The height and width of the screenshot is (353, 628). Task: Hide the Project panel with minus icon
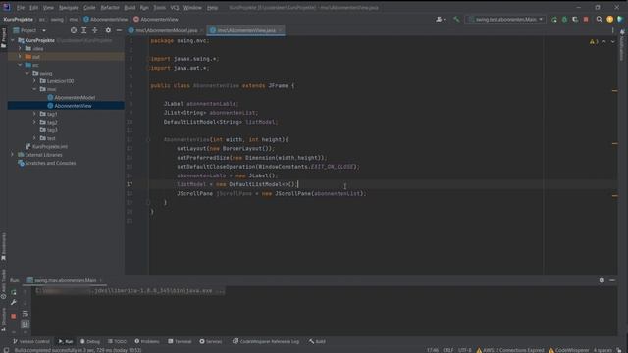point(119,30)
